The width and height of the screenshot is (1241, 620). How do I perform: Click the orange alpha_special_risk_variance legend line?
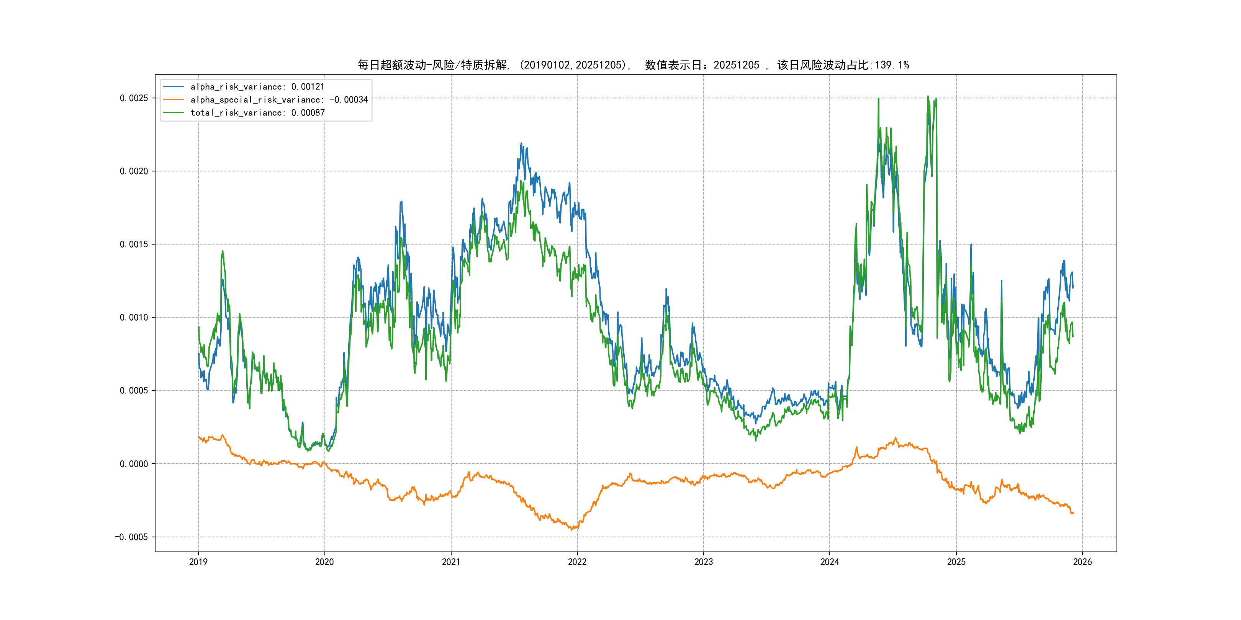174,100
